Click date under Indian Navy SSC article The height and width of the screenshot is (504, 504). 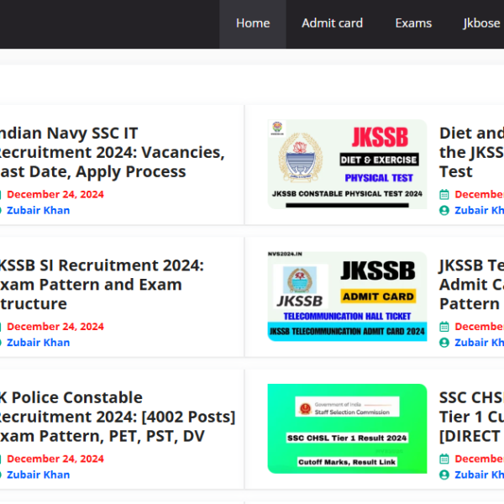tap(55, 195)
